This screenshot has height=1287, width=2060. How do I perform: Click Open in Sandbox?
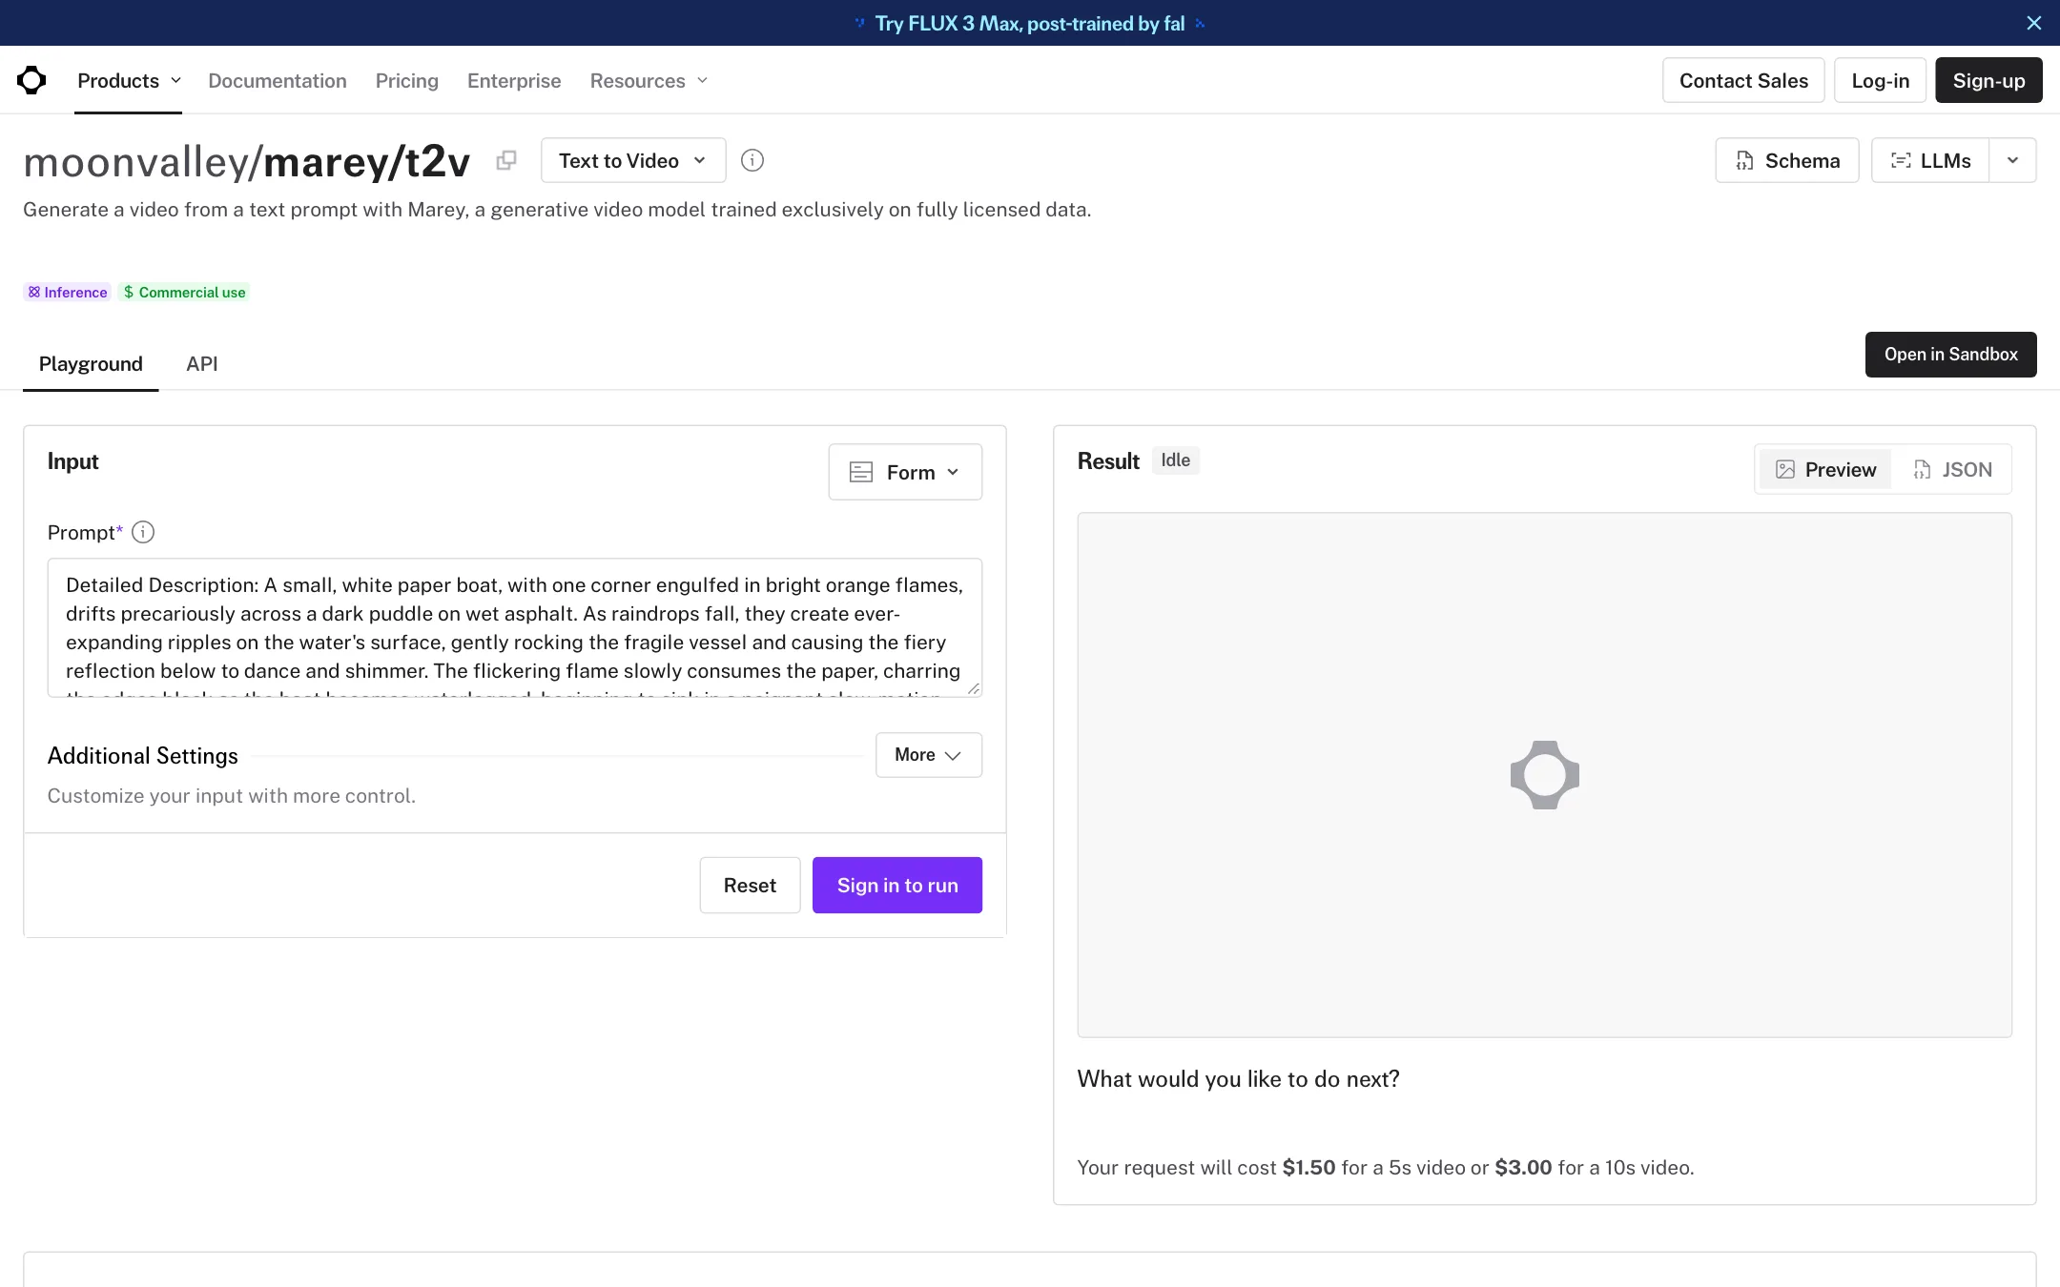(x=1951, y=354)
